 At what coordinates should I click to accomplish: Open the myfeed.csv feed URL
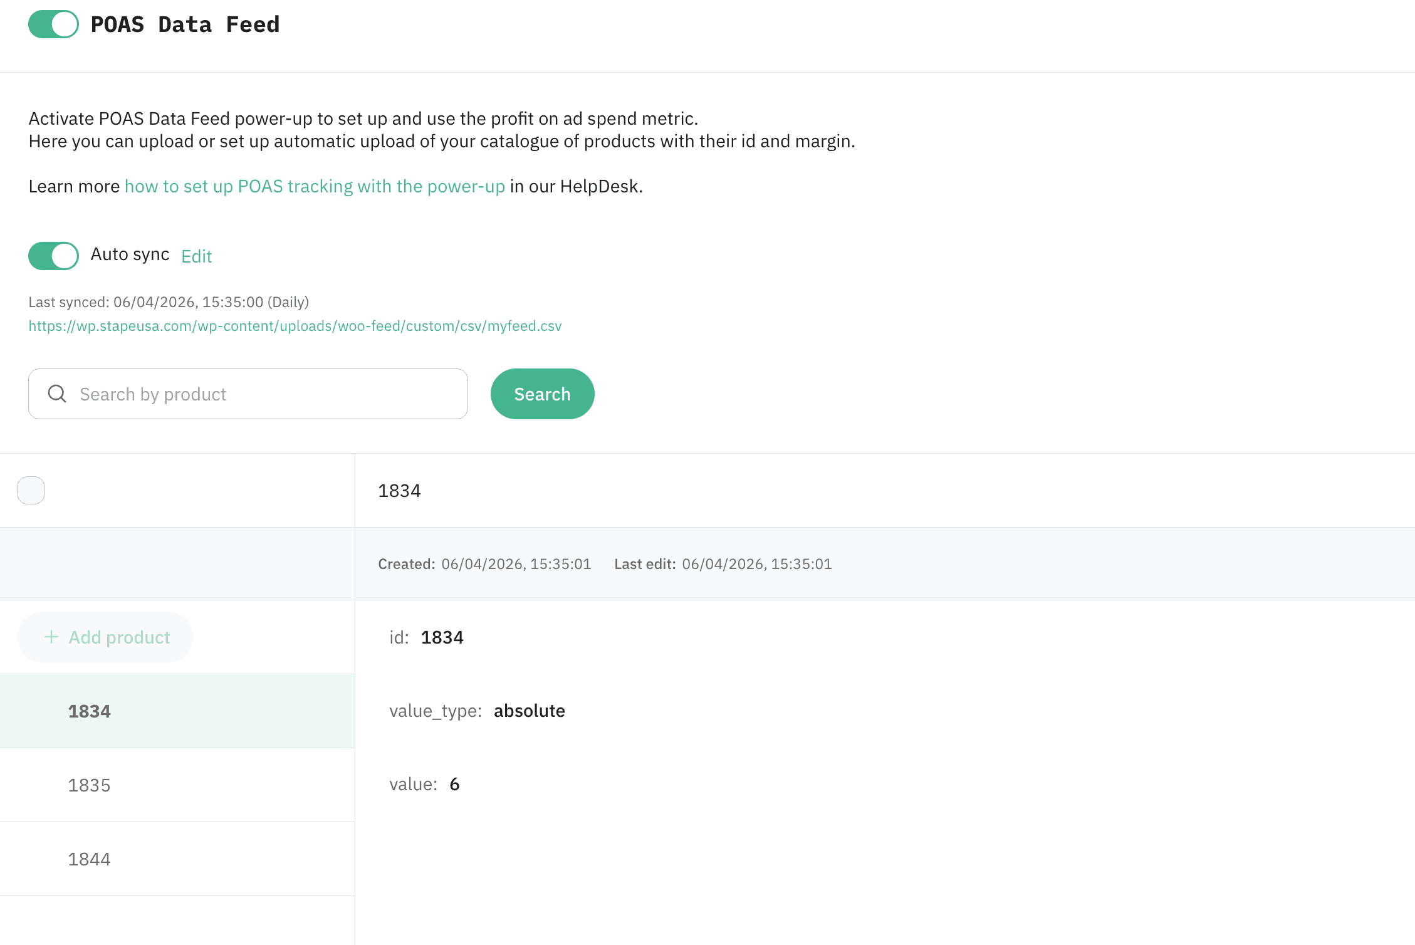pos(295,326)
